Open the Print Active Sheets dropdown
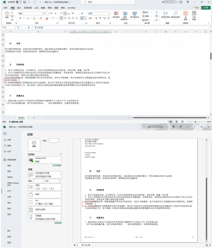The height and width of the screenshot is (249, 212). tap(45, 175)
